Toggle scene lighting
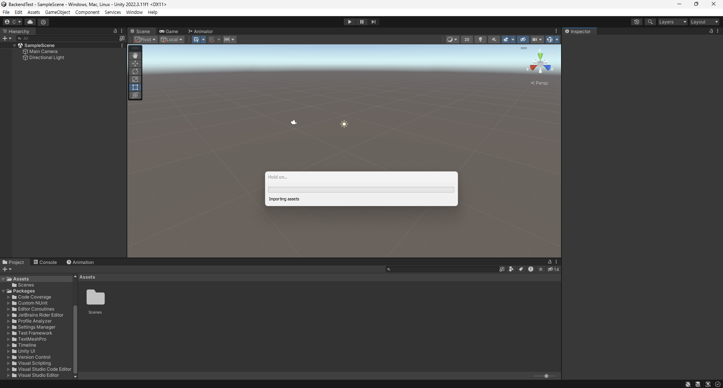 pos(480,39)
